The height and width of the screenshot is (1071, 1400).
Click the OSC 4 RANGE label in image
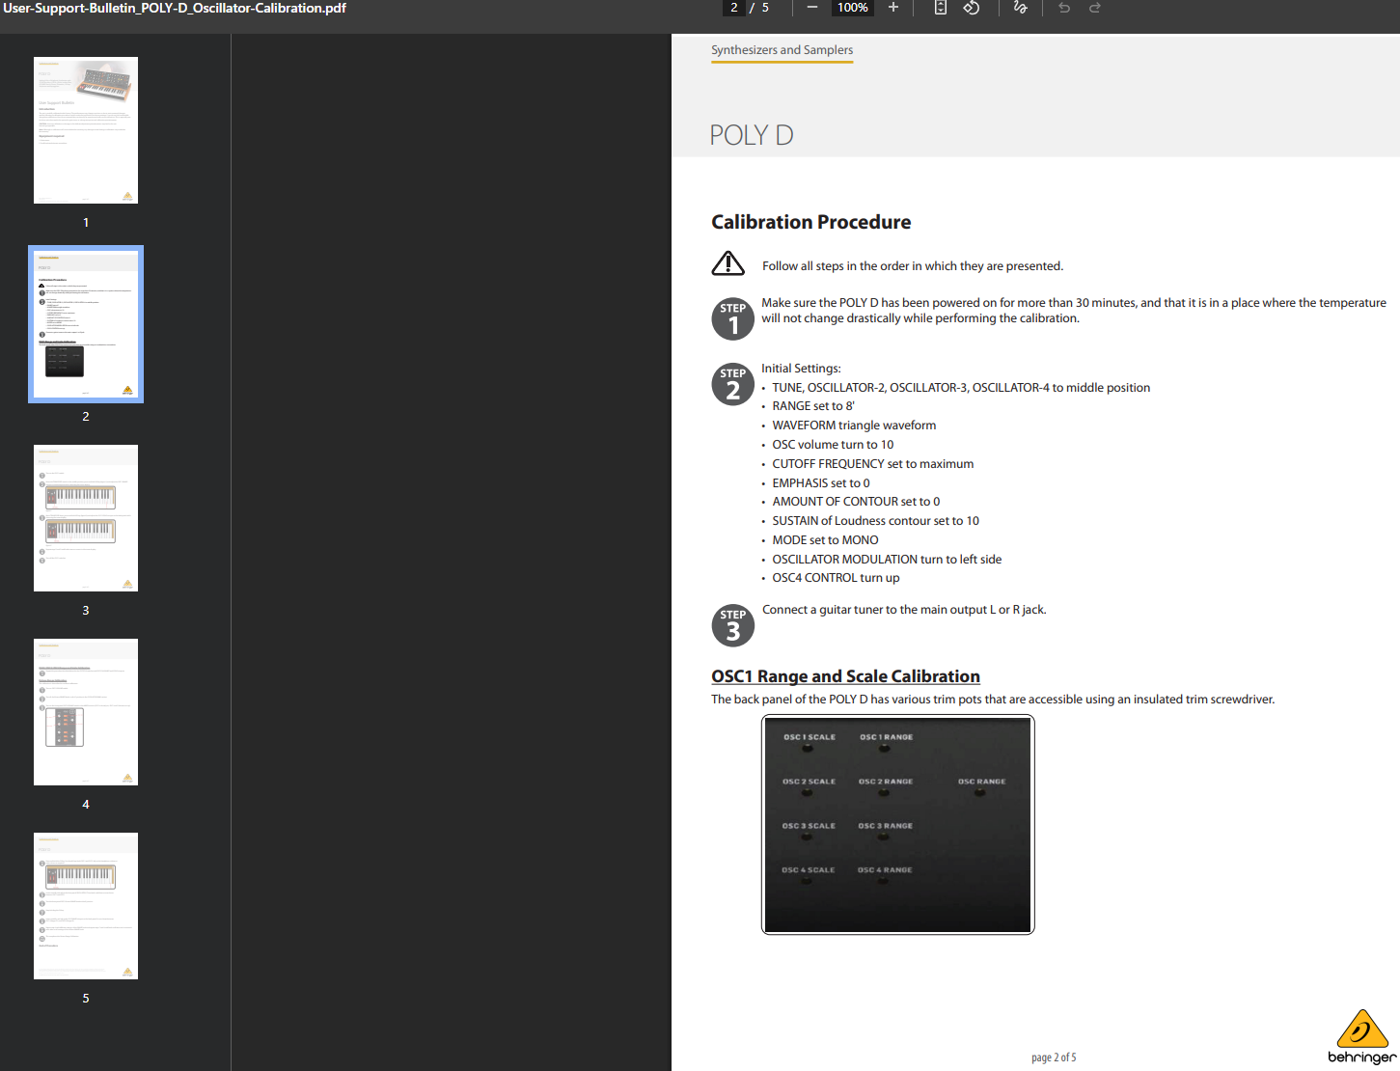pos(885,870)
